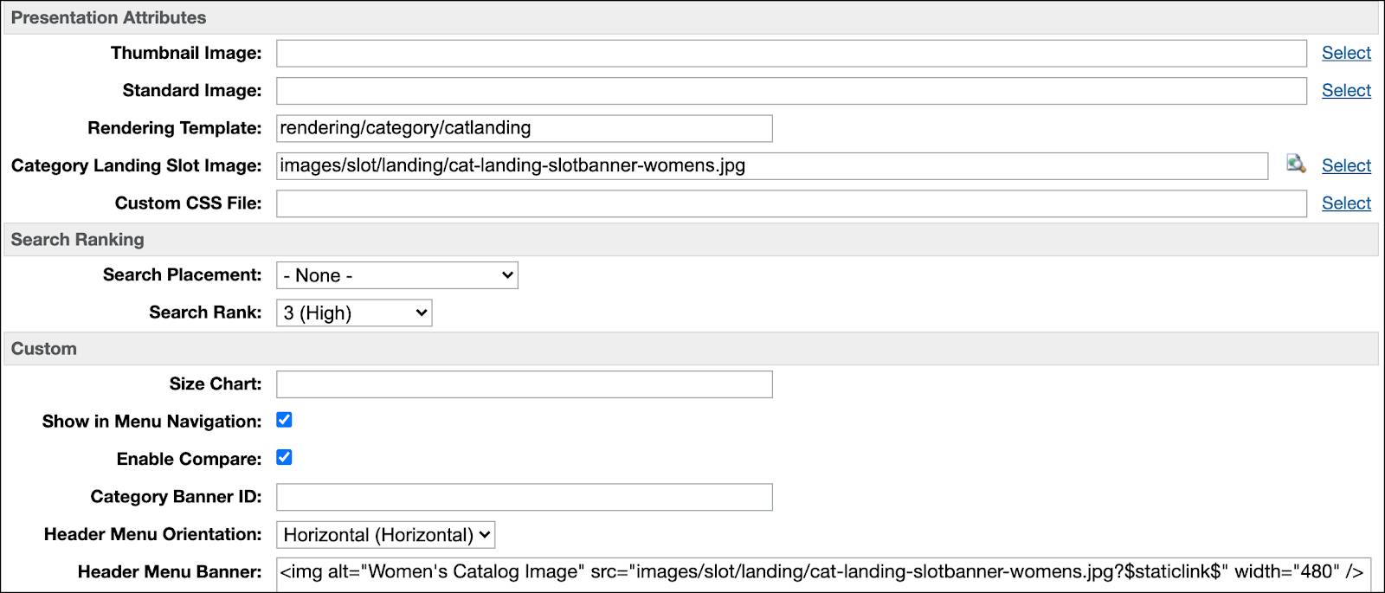1385x593 pixels.
Task: Open the Search Rank dropdown
Action: [354, 313]
